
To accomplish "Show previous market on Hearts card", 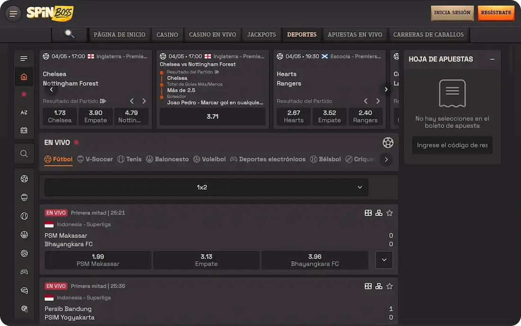I will (366, 101).
